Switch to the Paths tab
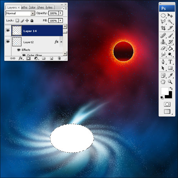Image resolution: width=178 pixels, height=178 pixels. coord(24,7)
